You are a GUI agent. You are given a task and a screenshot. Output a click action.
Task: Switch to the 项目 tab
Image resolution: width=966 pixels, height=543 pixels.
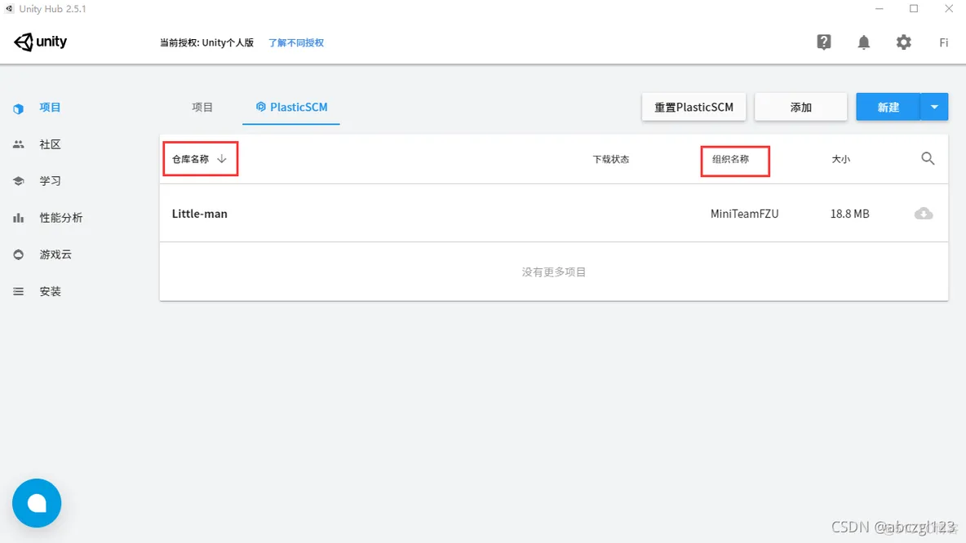point(202,107)
